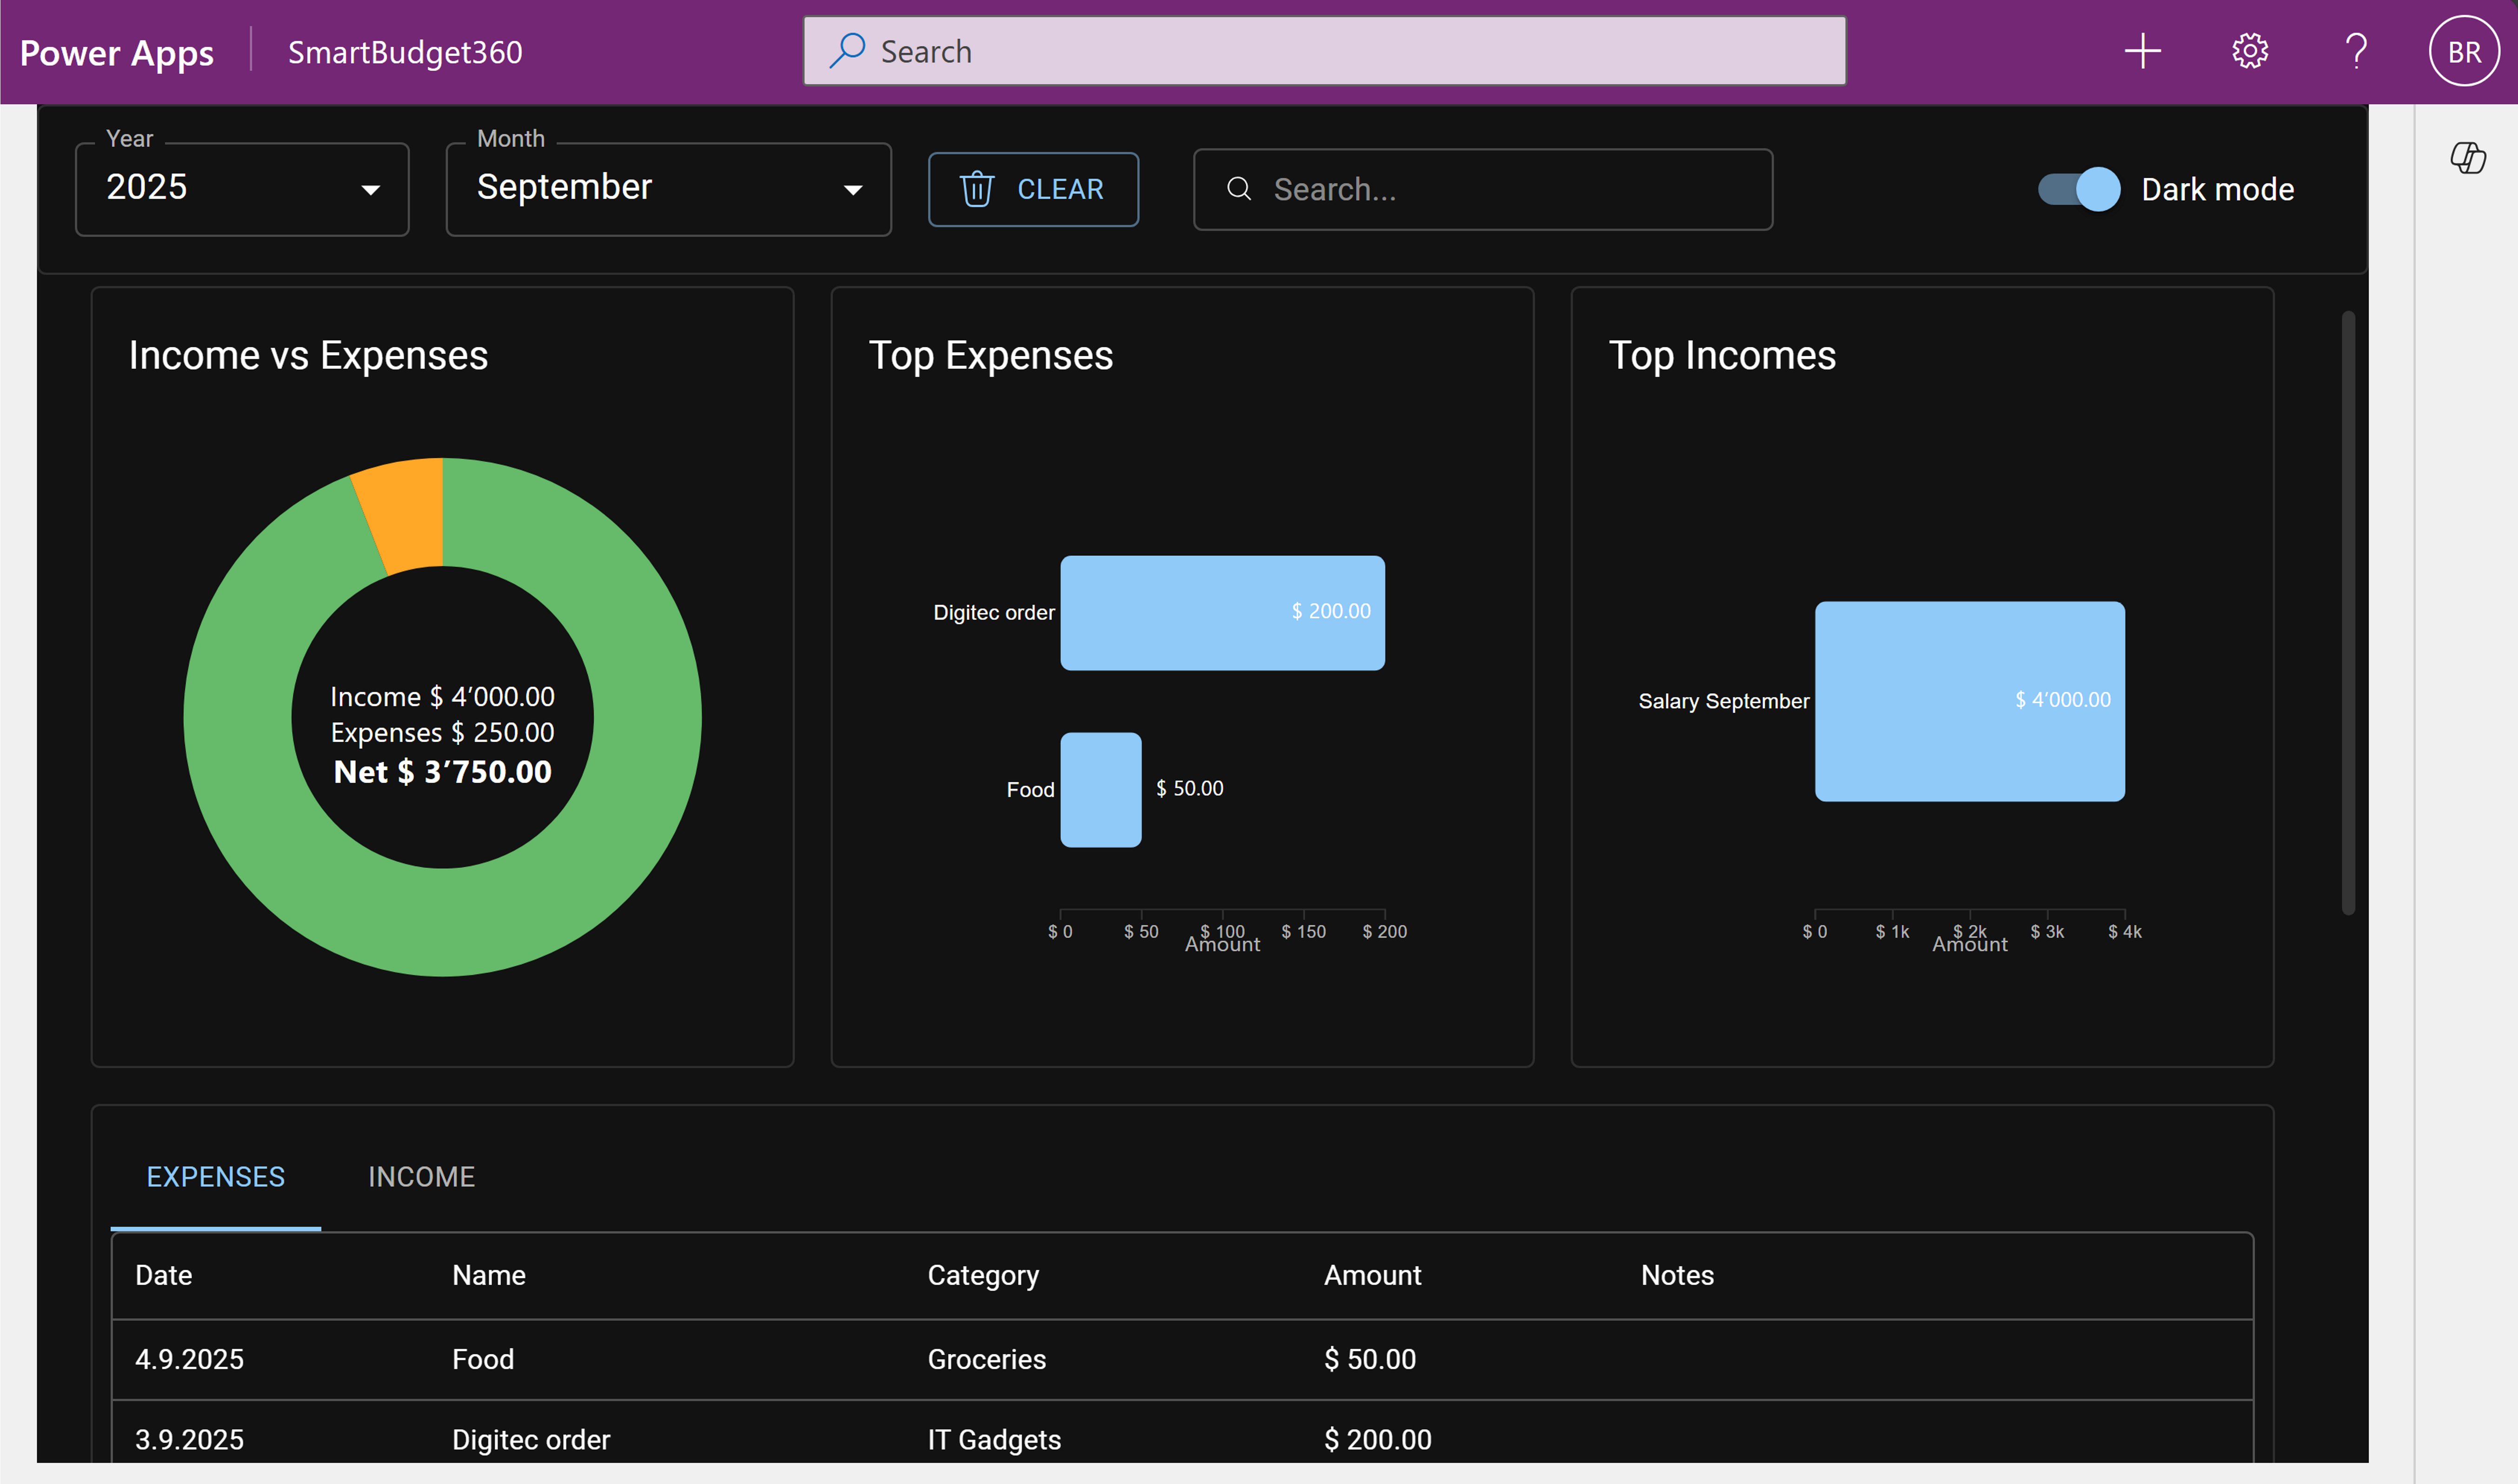Click the Date column header
Screen dimensions: 2518x1484
164,1275
